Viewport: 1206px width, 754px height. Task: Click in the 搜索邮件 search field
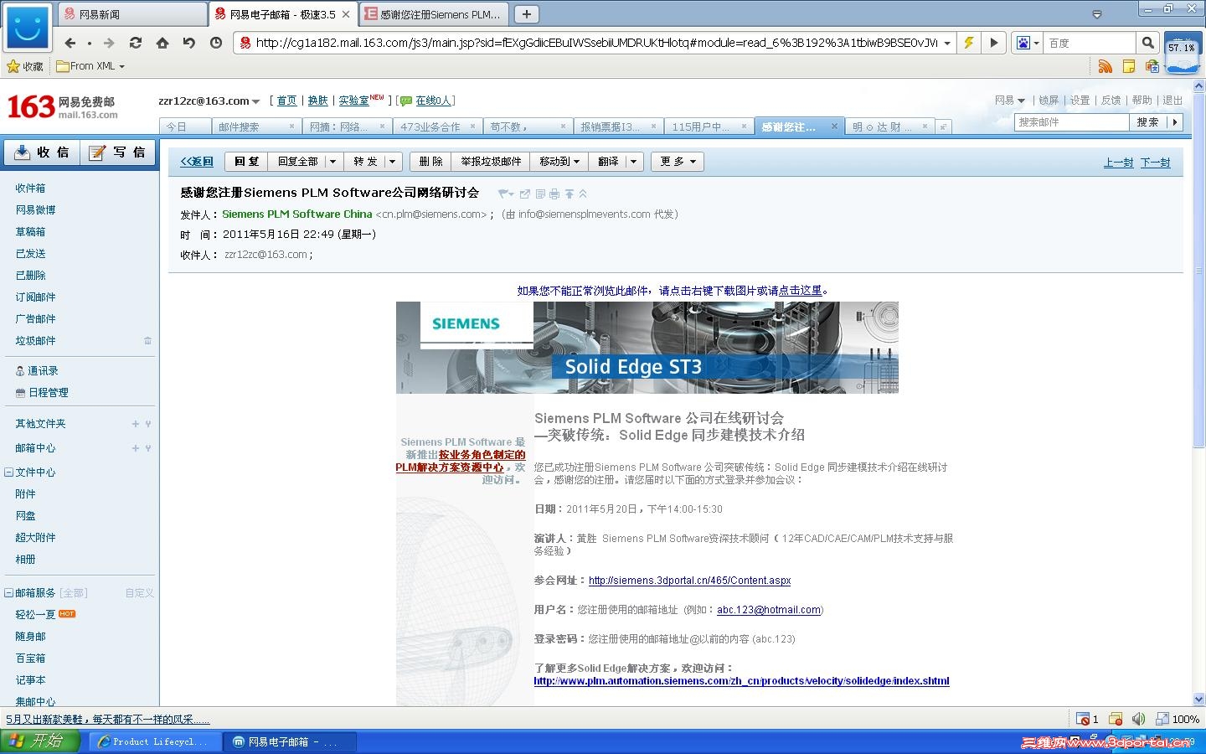[x=1071, y=122]
